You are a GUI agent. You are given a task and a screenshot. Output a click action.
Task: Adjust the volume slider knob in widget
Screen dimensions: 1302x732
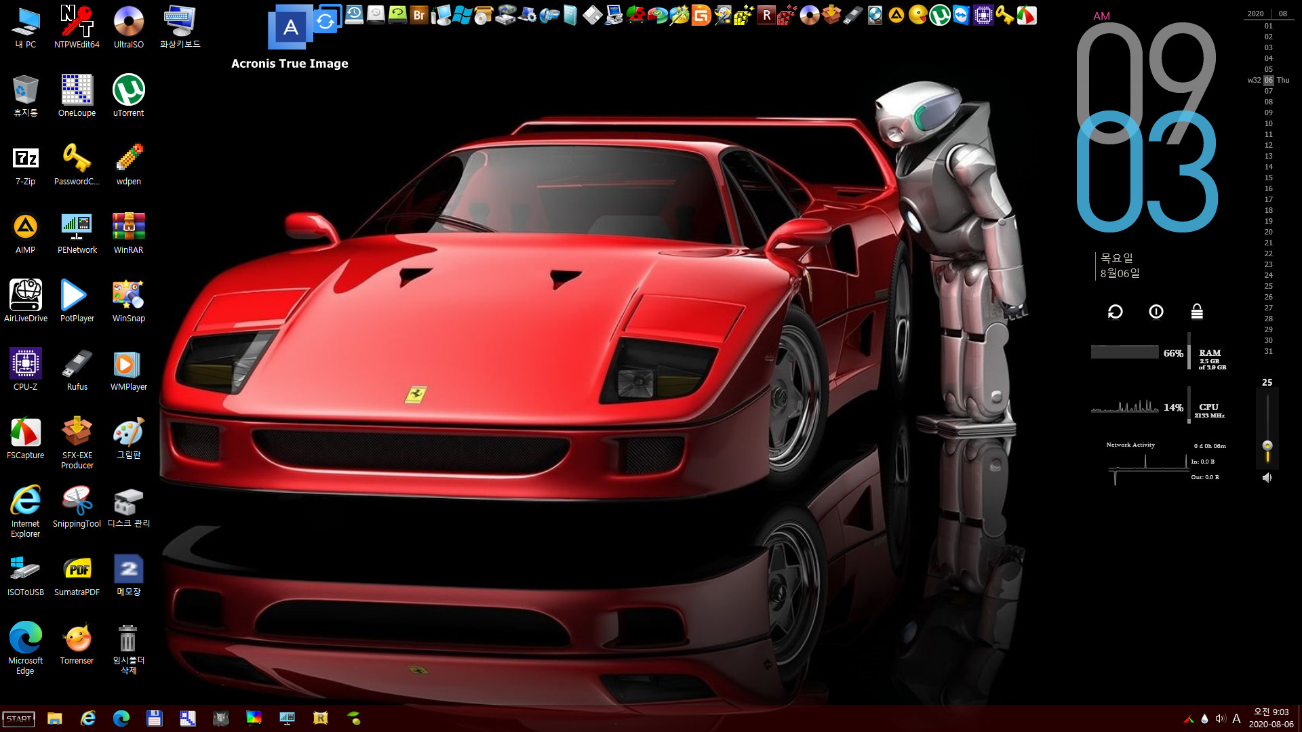coord(1267,445)
